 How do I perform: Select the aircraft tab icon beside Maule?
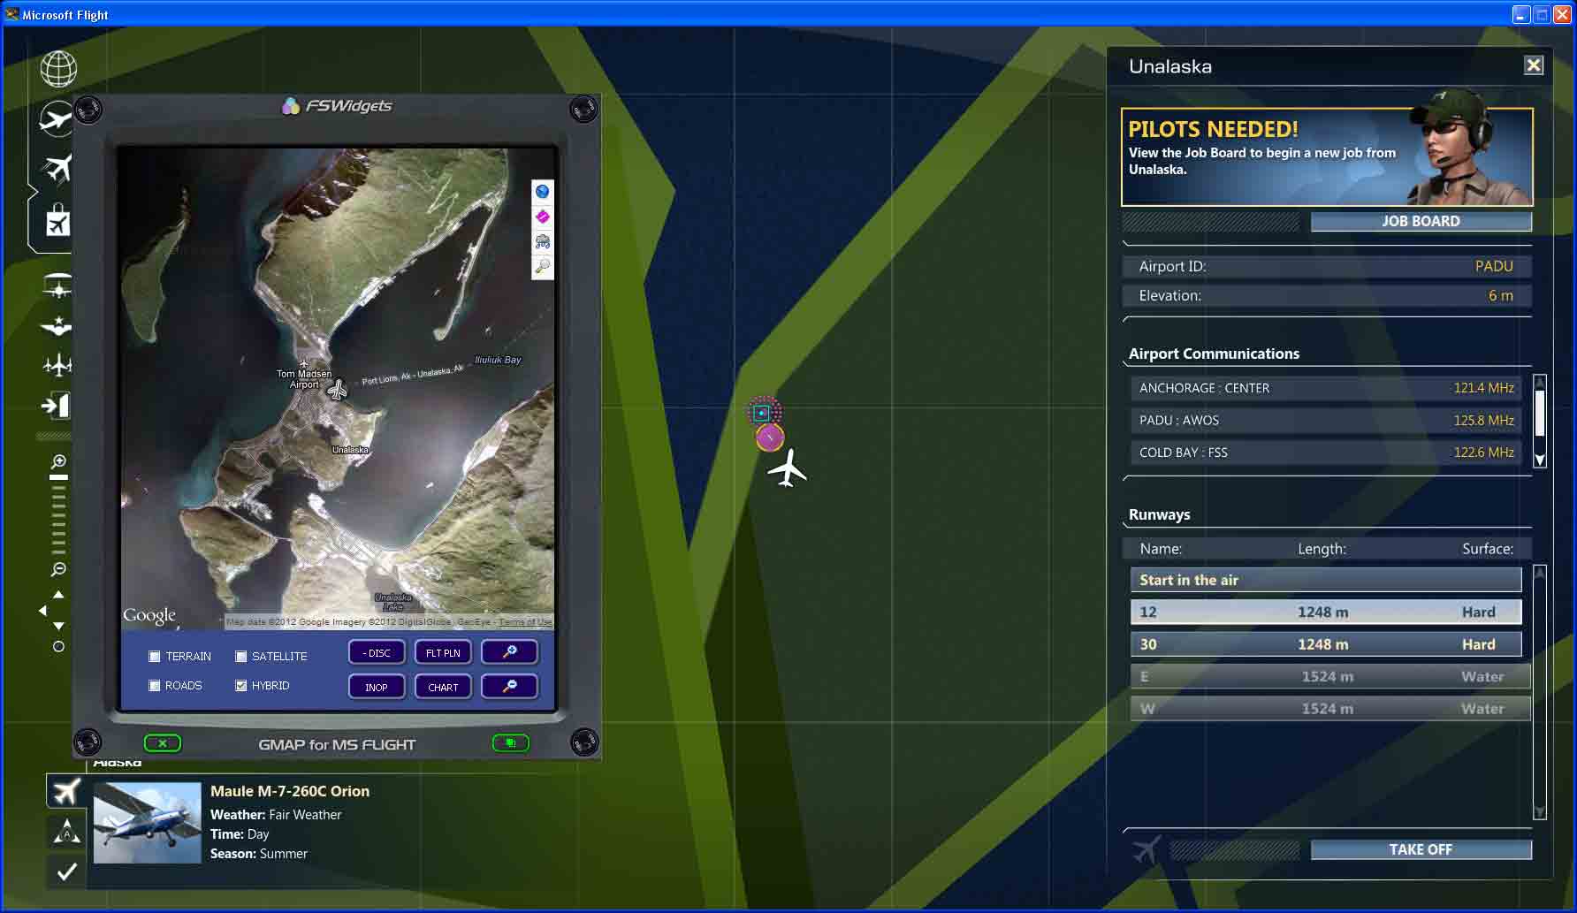65,791
